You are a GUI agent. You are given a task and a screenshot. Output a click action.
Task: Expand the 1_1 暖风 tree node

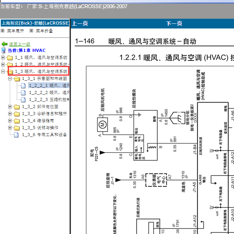pos(3,57)
